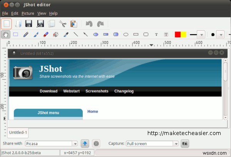This screenshot has width=231, height=157.
Task: Select the Arrow drawing tool
Action: 85,35
